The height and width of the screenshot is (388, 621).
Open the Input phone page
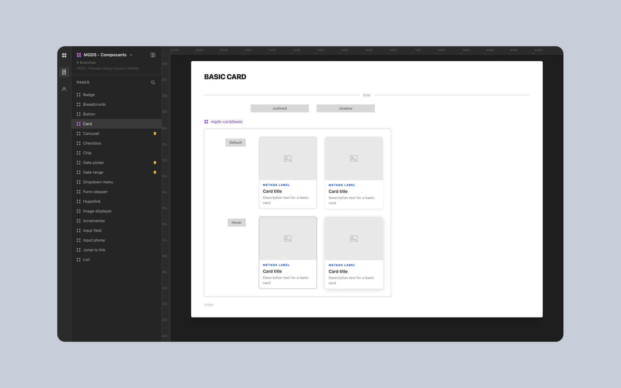coord(116,240)
